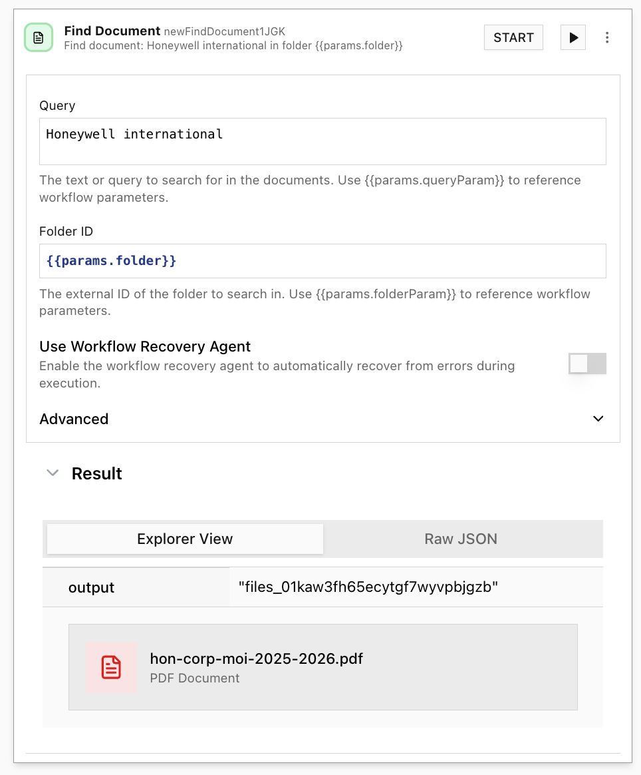
Task: Switch to the Raw JSON tab
Action: (461, 539)
